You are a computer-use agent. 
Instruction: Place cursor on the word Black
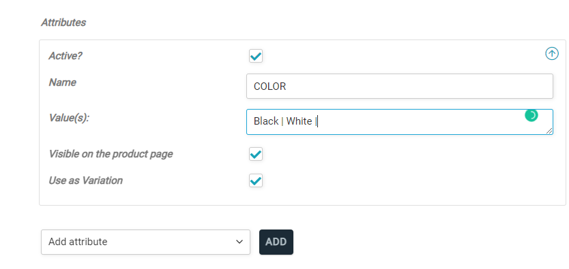pos(266,121)
